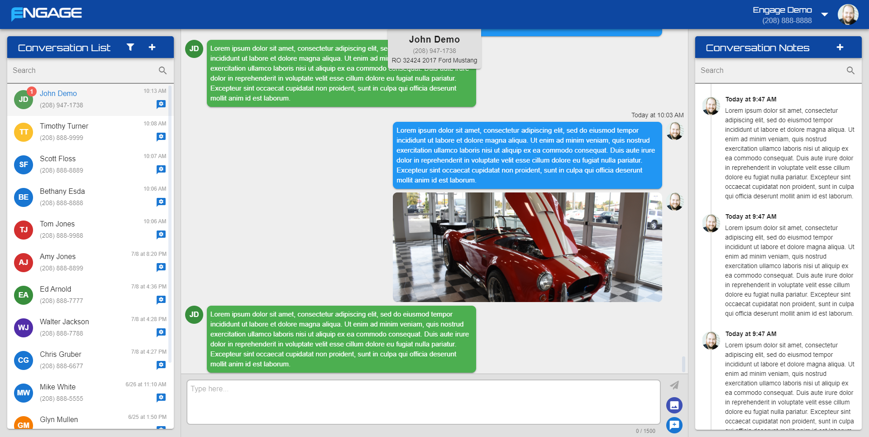Screen dimensions: 869x437
Task: Create a new conversation using the plus icon
Action: click(152, 47)
